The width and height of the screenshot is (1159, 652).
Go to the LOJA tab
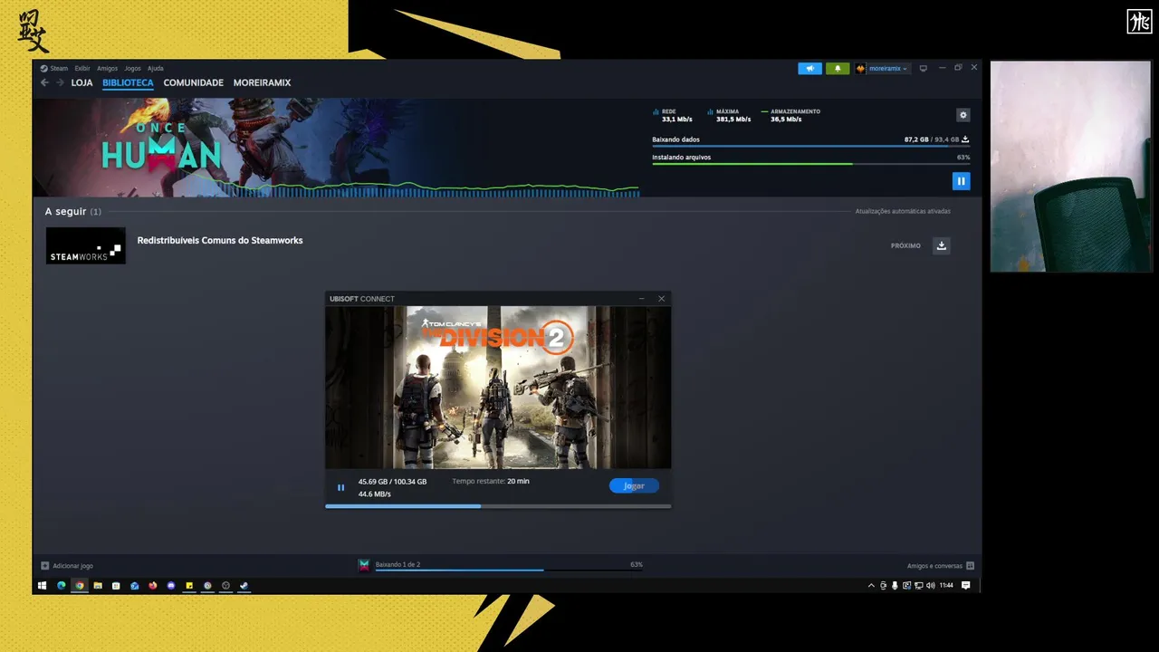pyautogui.click(x=81, y=82)
